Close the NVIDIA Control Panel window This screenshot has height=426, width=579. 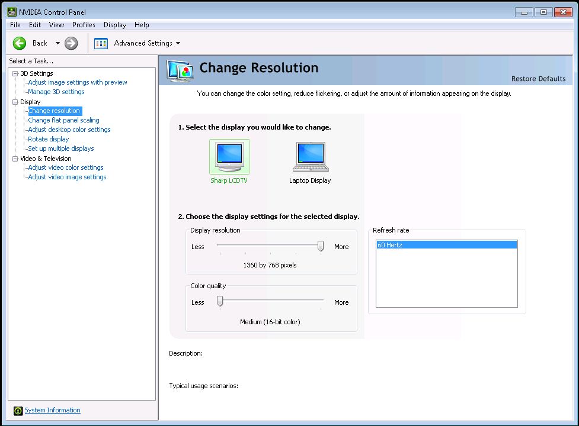click(x=563, y=12)
